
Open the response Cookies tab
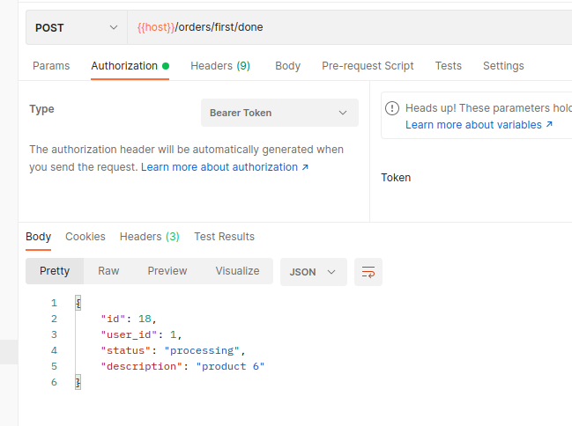[85, 237]
